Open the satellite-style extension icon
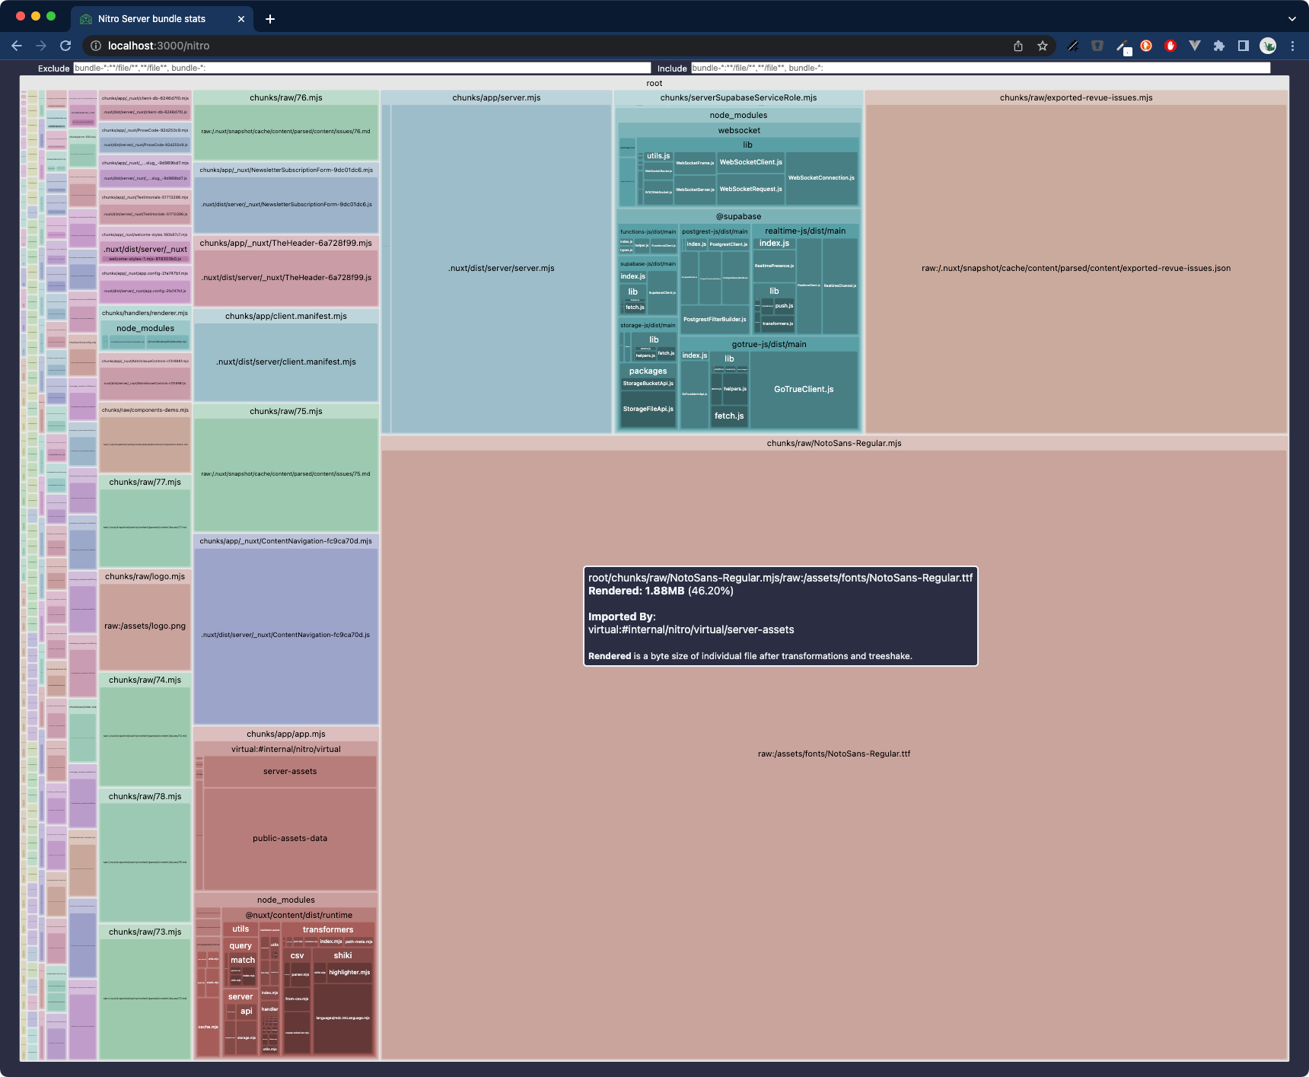Screen dimensions: 1309x1077 coord(1073,46)
